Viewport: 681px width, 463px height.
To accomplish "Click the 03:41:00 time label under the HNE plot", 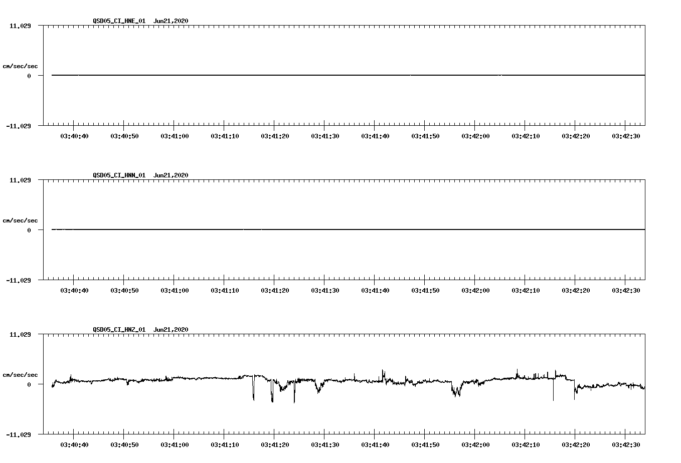I will point(175,136).
